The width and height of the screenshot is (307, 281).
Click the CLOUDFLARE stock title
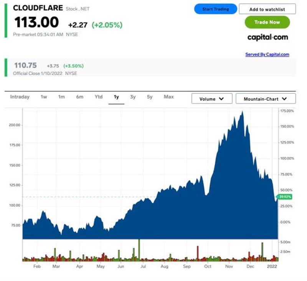38,8
